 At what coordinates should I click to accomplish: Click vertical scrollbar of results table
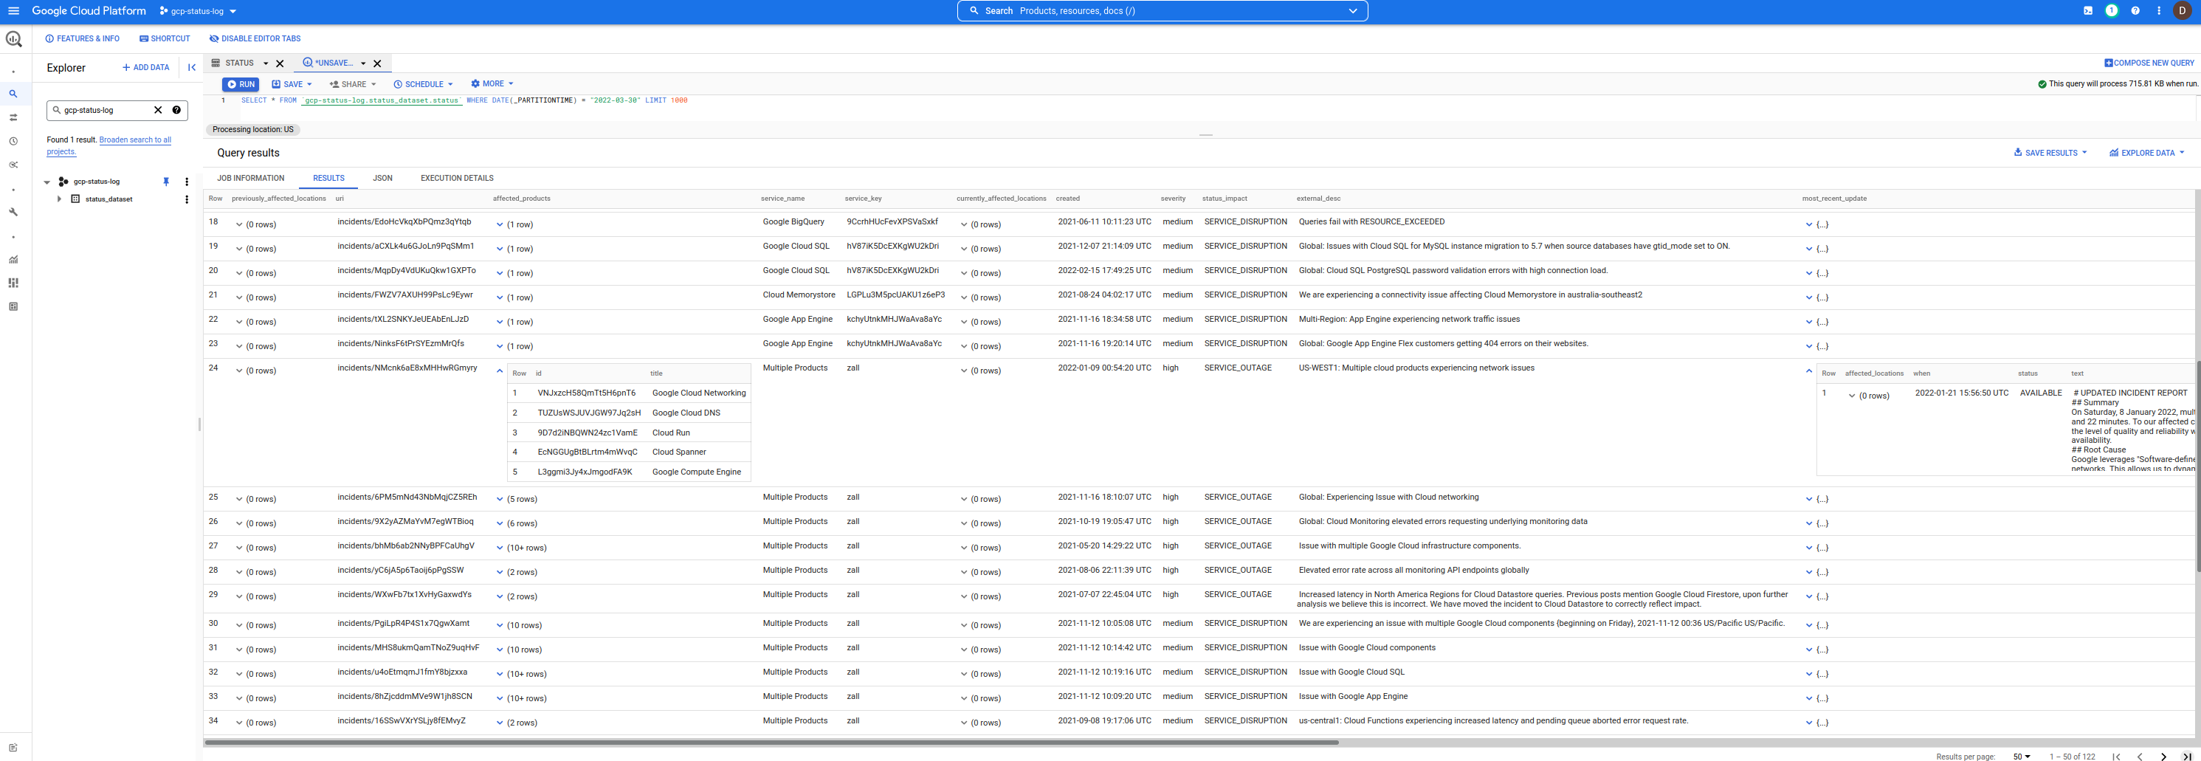point(2197,466)
